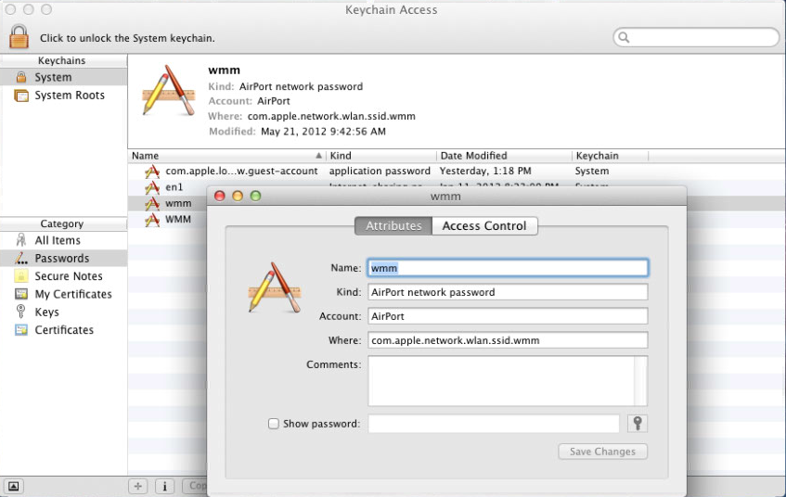Minimize the wmm dialog with yellow button
This screenshot has height=497, width=786.
(x=238, y=196)
